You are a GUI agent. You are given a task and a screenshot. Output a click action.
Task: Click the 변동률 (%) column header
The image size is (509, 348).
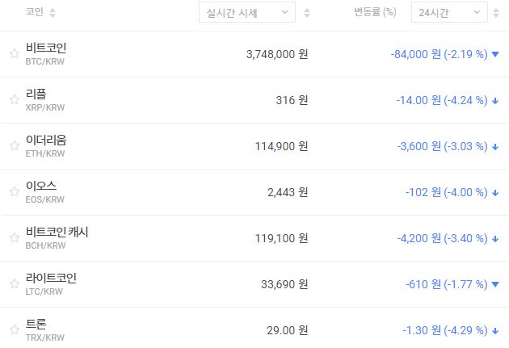[x=375, y=13]
